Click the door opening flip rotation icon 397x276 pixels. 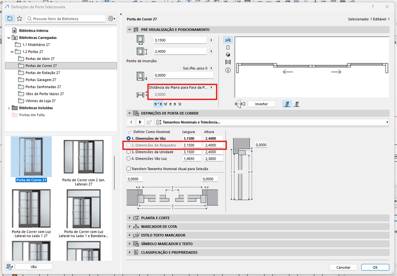[x=240, y=104]
